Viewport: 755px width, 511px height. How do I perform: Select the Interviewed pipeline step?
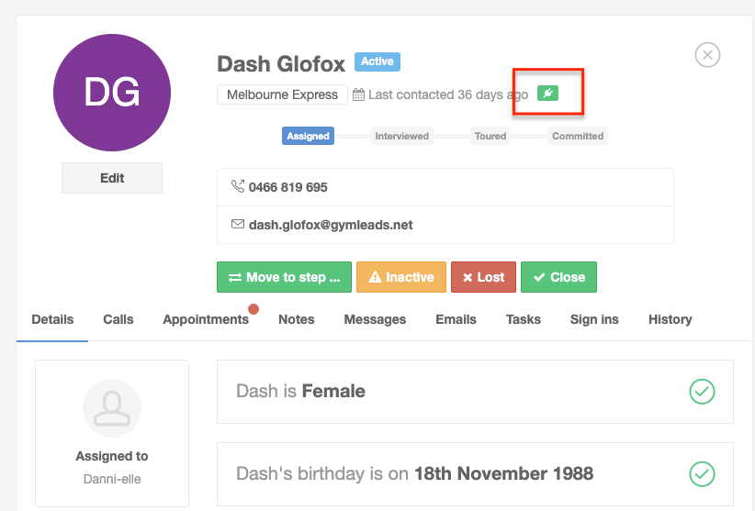pos(402,136)
